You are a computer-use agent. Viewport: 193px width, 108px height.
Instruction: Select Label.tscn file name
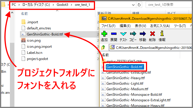[35, 53]
